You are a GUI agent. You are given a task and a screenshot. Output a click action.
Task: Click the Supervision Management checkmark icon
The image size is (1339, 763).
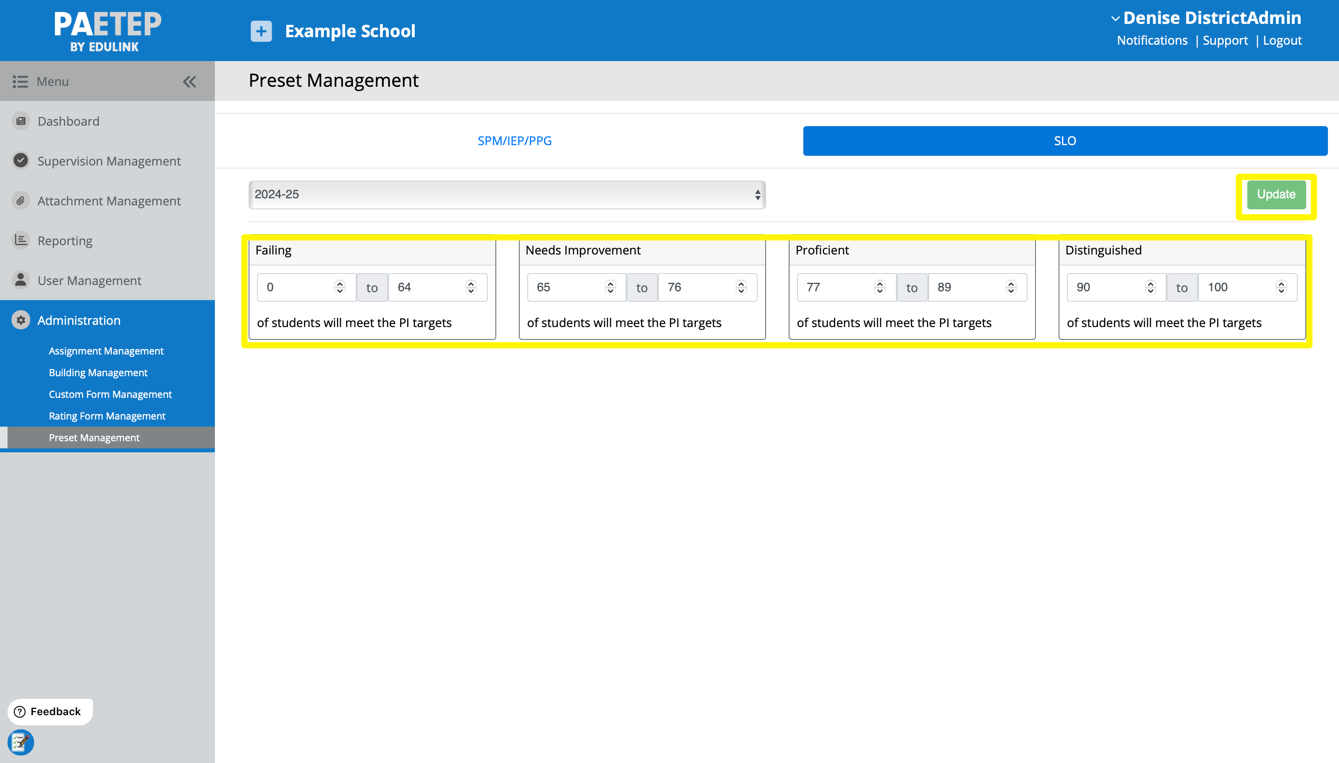[x=20, y=161]
